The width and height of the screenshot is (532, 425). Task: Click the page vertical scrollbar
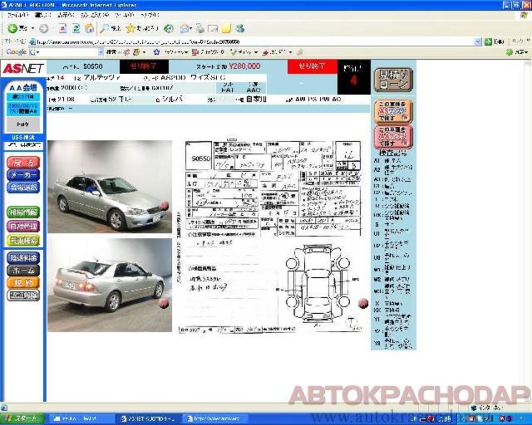point(528,231)
